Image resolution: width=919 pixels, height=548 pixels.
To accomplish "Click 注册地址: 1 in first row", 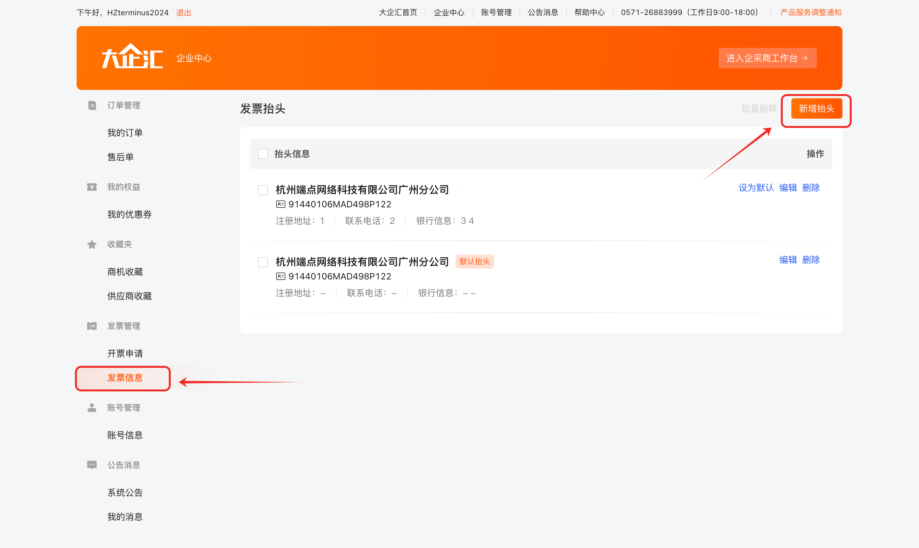I will (300, 221).
